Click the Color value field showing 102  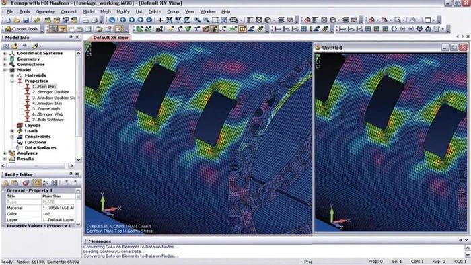click(x=59, y=214)
